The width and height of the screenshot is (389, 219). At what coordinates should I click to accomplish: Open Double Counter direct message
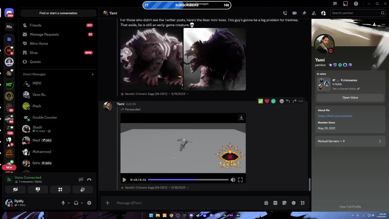(58, 117)
